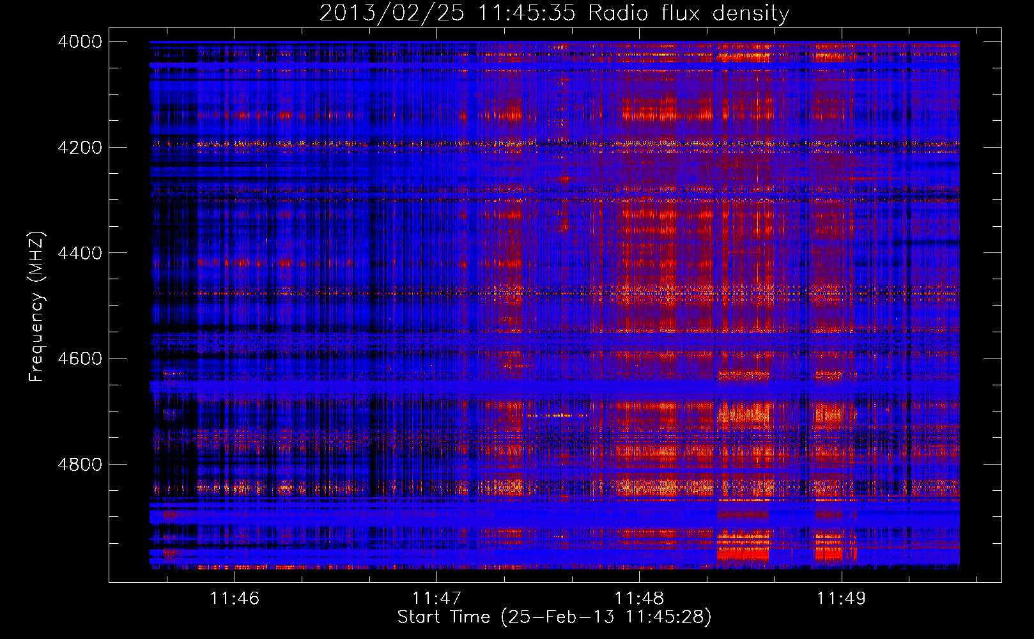Click the 11:49 time tick label
The height and width of the screenshot is (639, 1034).
tap(841, 598)
